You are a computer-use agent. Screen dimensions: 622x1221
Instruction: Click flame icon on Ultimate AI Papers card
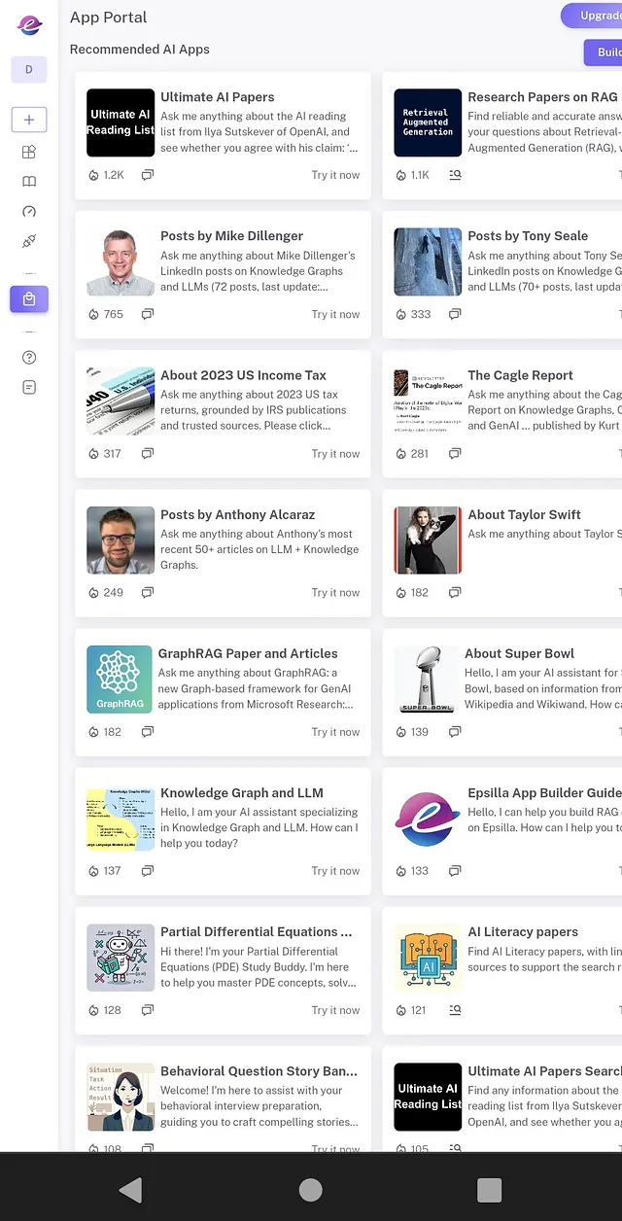pos(93,175)
